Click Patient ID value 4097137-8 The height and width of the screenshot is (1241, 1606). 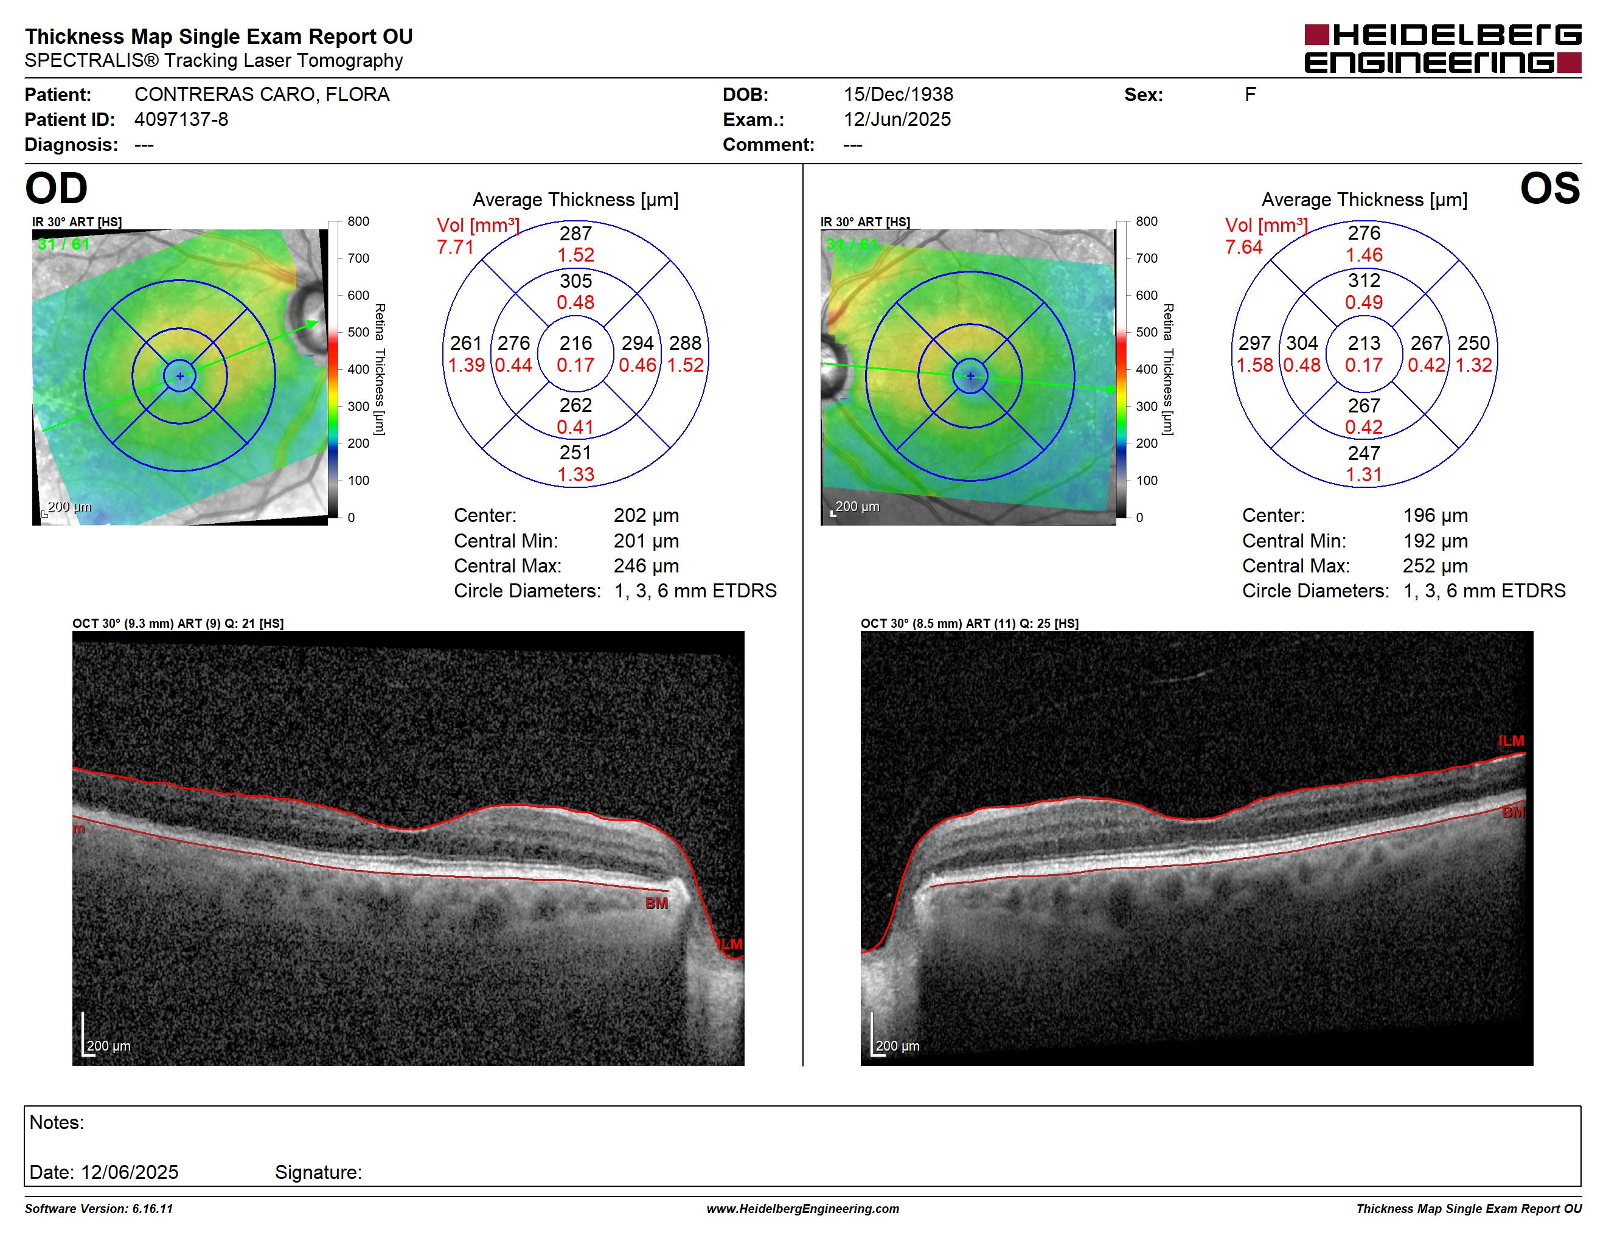coord(181,119)
